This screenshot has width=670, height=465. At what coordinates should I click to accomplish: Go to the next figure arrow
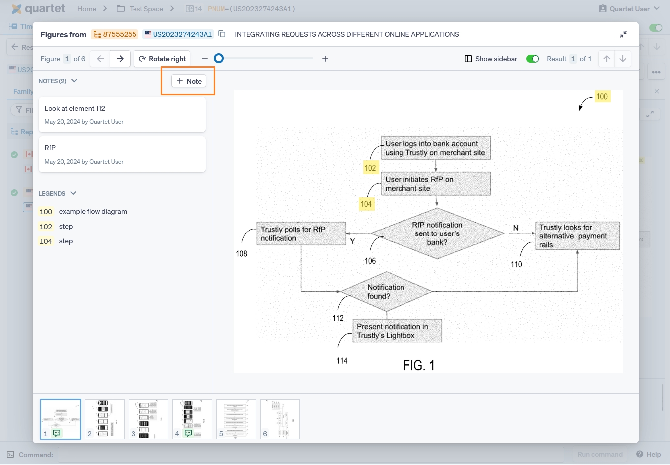(x=120, y=59)
